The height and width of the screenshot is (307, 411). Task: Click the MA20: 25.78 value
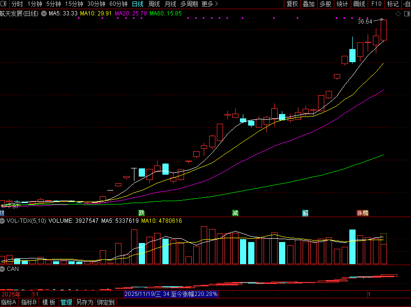coord(131,13)
